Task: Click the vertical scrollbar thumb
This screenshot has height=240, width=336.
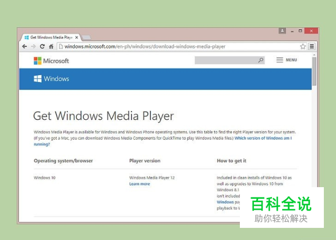Action: [x=314, y=71]
